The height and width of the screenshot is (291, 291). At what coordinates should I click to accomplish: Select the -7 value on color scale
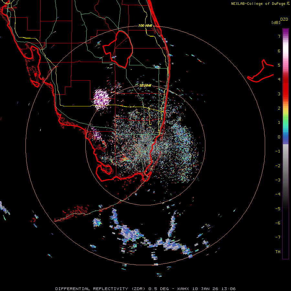[278, 237]
